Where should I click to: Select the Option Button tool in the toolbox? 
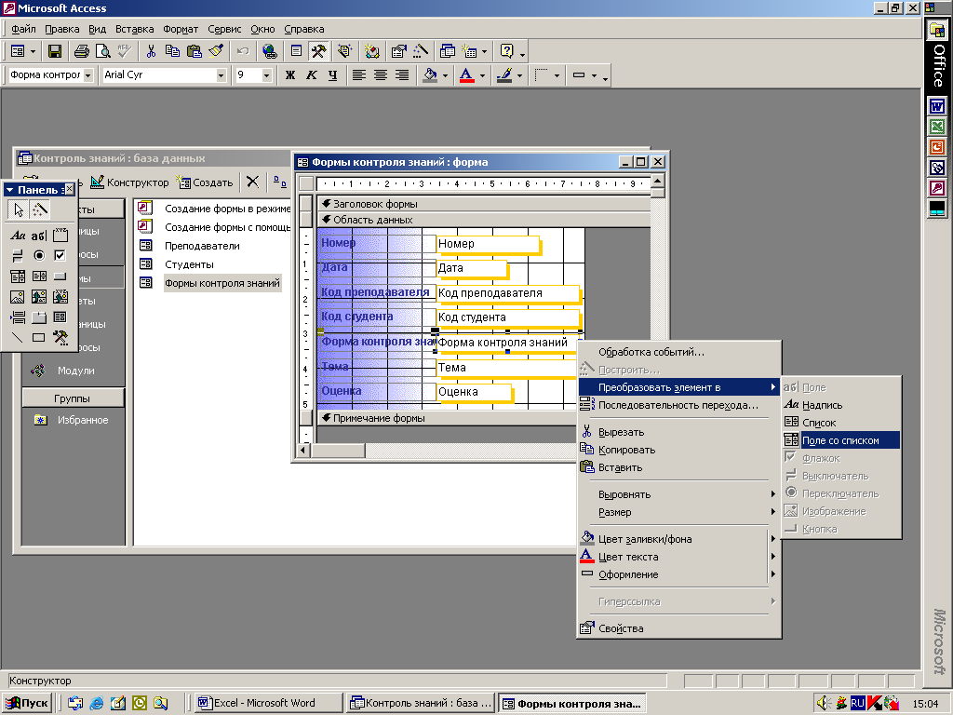(39, 255)
